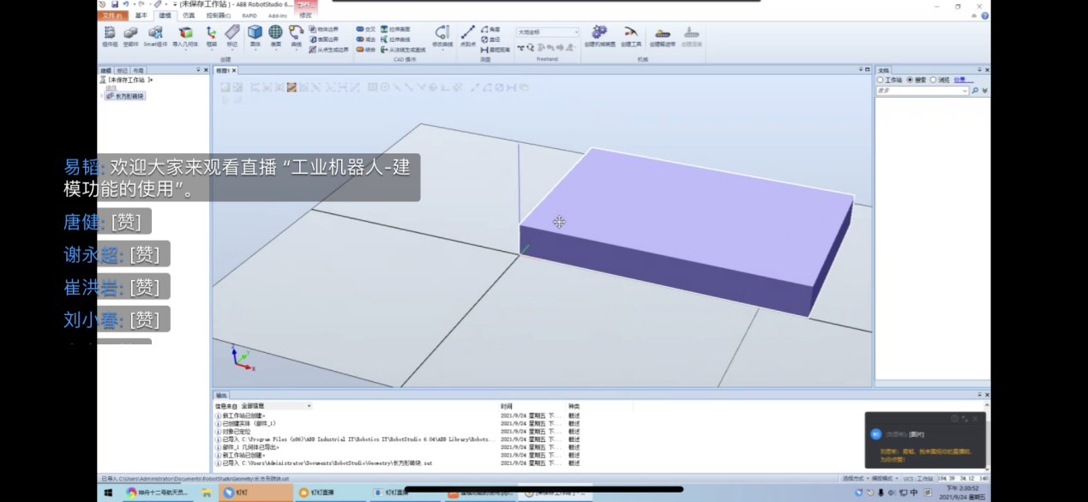Open the 文件 menu
This screenshot has width=1088, height=502.
pos(112,15)
